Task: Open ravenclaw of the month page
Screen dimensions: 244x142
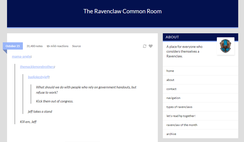Action: click(x=201, y=125)
